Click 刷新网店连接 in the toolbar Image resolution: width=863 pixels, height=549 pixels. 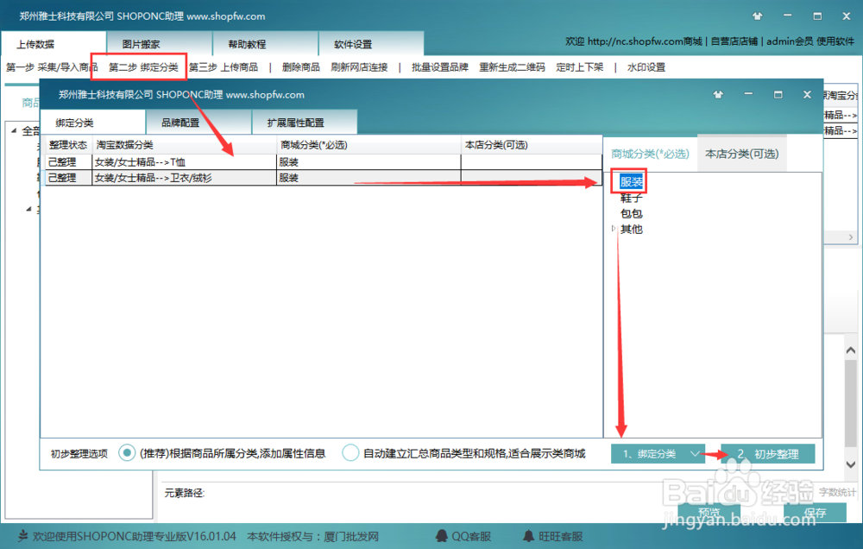tap(359, 67)
